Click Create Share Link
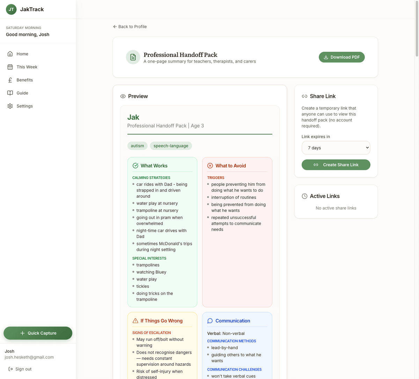Image resolution: width=419 pixels, height=379 pixels. pos(336,165)
